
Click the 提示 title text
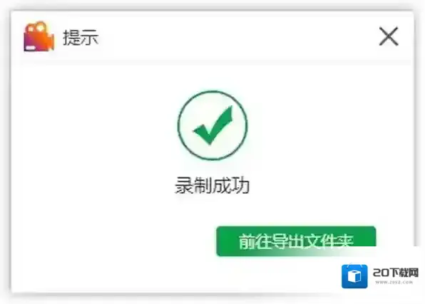click(81, 37)
